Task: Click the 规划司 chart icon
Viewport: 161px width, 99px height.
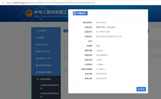Action: coord(37,38)
